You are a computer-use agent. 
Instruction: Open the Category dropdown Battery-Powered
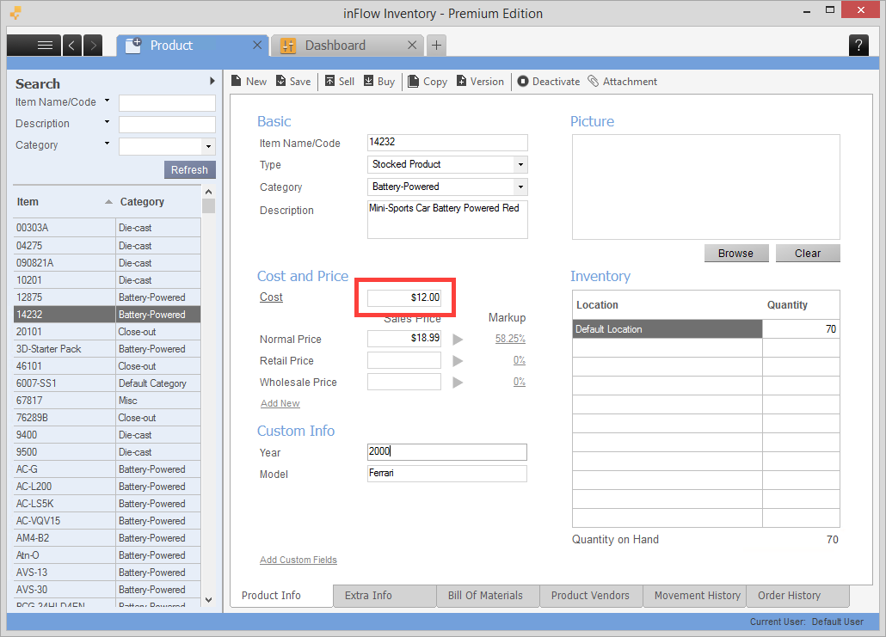[520, 187]
